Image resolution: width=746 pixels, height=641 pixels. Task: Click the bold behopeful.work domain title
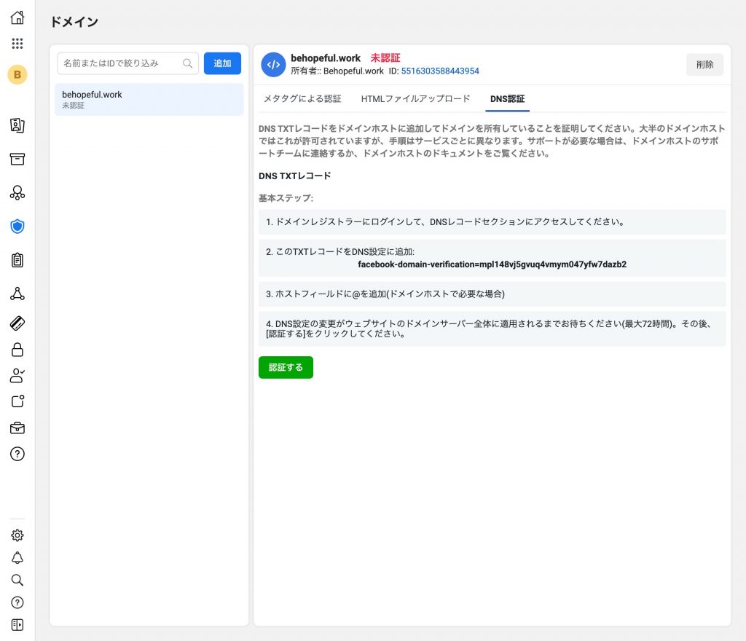point(326,58)
